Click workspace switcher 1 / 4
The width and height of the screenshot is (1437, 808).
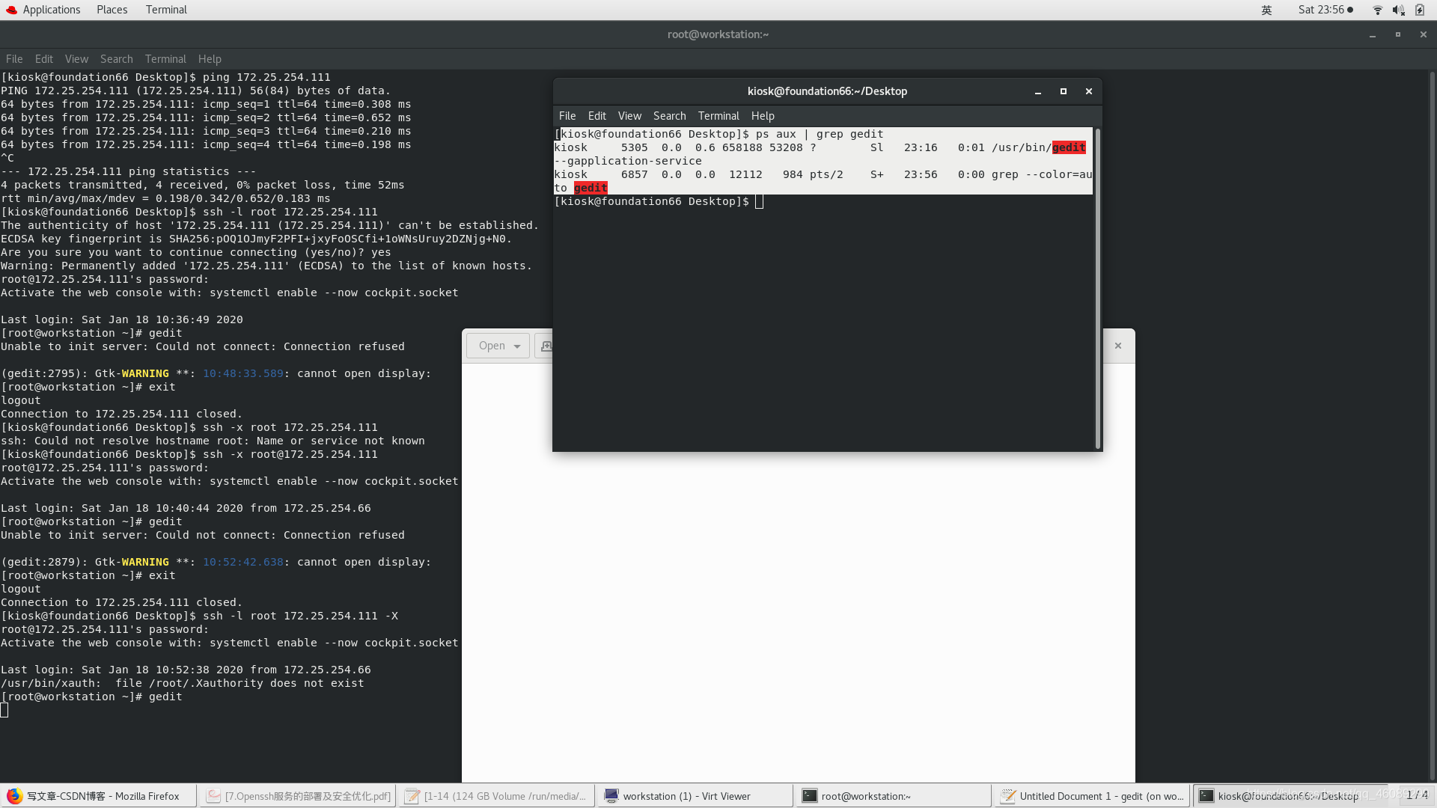[1417, 795]
